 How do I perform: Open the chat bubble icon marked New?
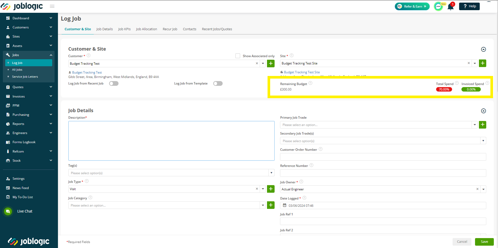click(x=438, y=6)
